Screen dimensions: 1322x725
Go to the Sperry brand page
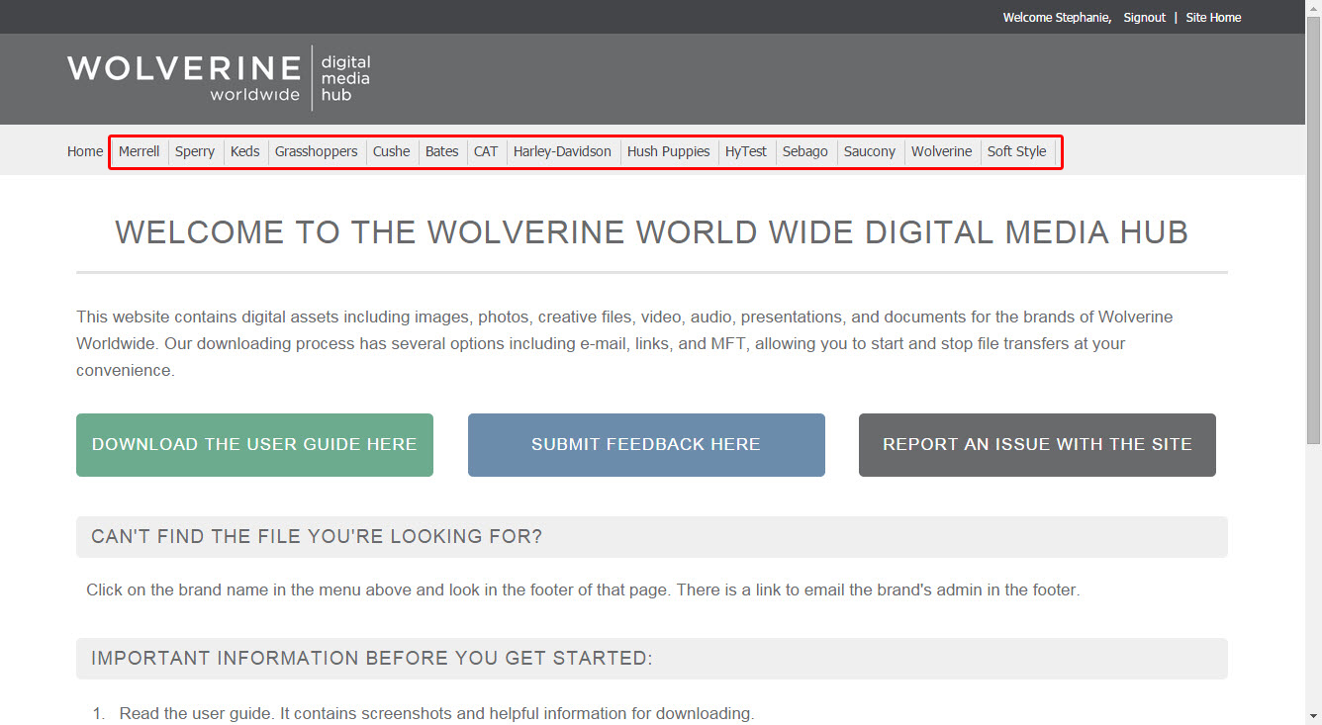pyautogui.click(x=195, y=151)
